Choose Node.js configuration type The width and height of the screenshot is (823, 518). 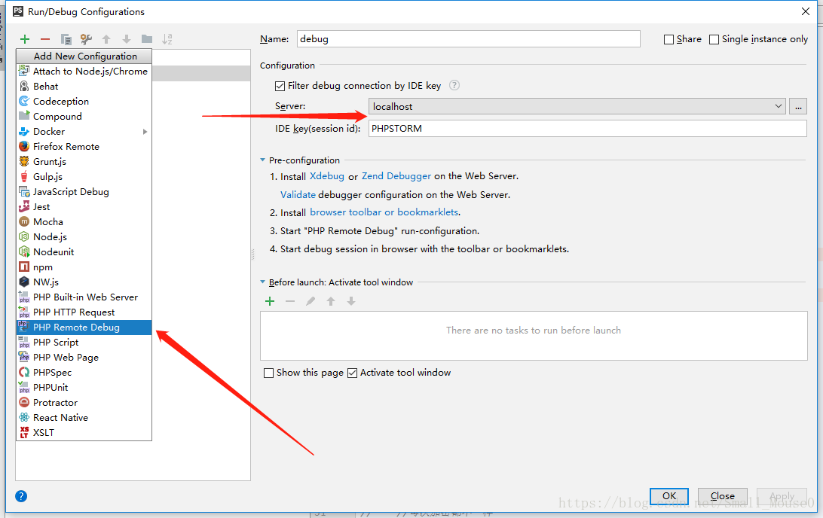tap(84, 237)
